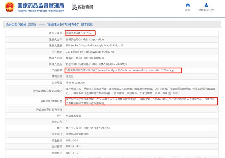Click the 有效期至 field label

(57, 153)
